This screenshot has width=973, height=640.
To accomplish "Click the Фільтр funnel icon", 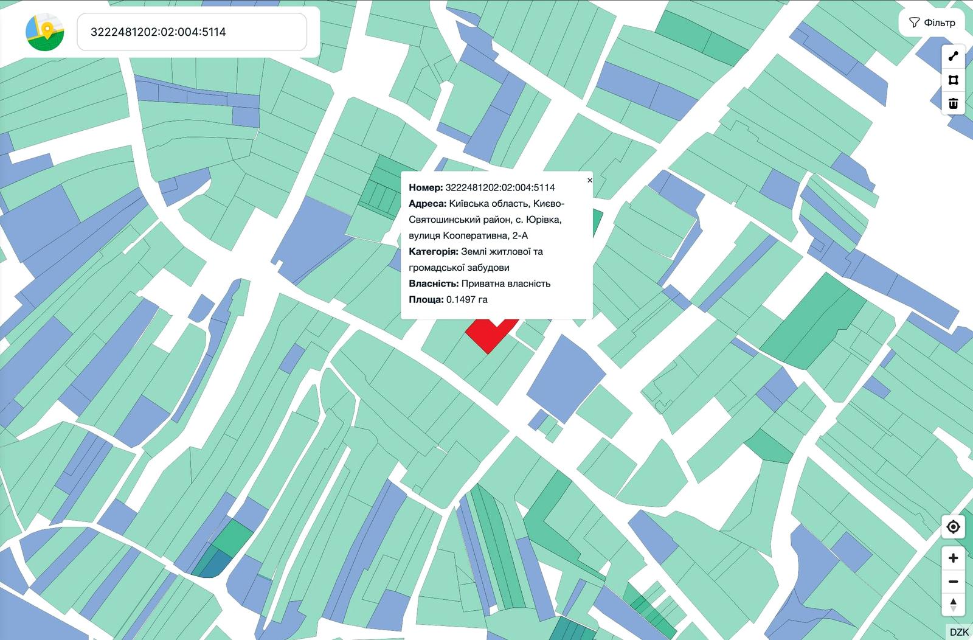I will (914, 23).
